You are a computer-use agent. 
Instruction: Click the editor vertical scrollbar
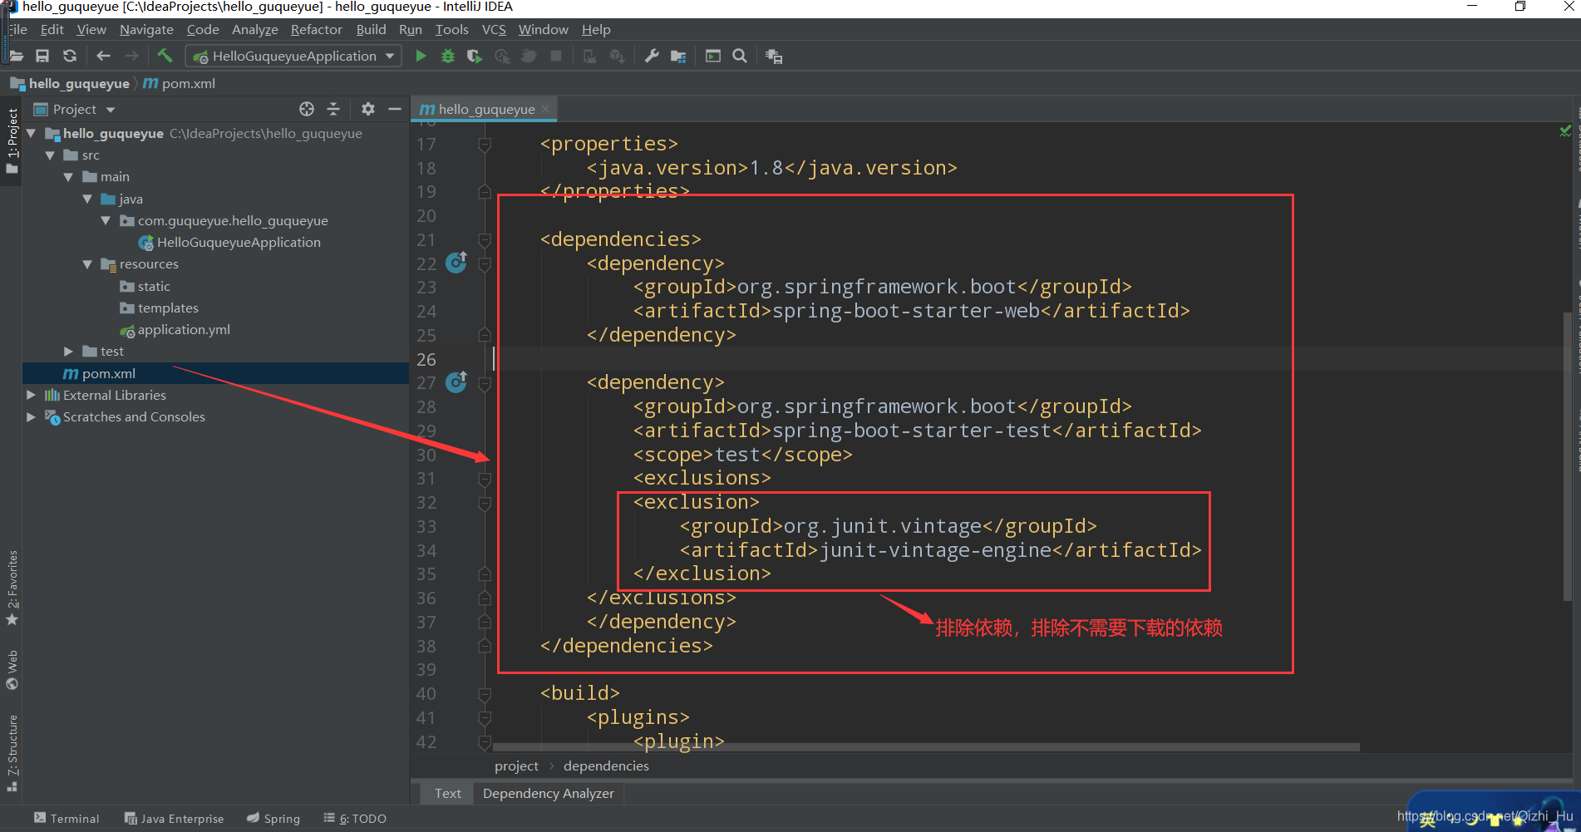click(x=1568, y=455)
